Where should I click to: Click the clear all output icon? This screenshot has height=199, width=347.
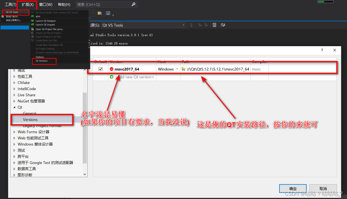pos(215,25)
